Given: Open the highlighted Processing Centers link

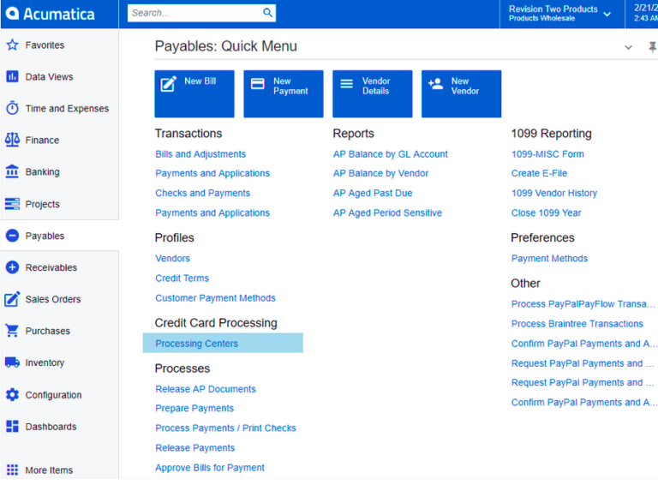Looking at the screenshot, I should click(x=196, y=344).
